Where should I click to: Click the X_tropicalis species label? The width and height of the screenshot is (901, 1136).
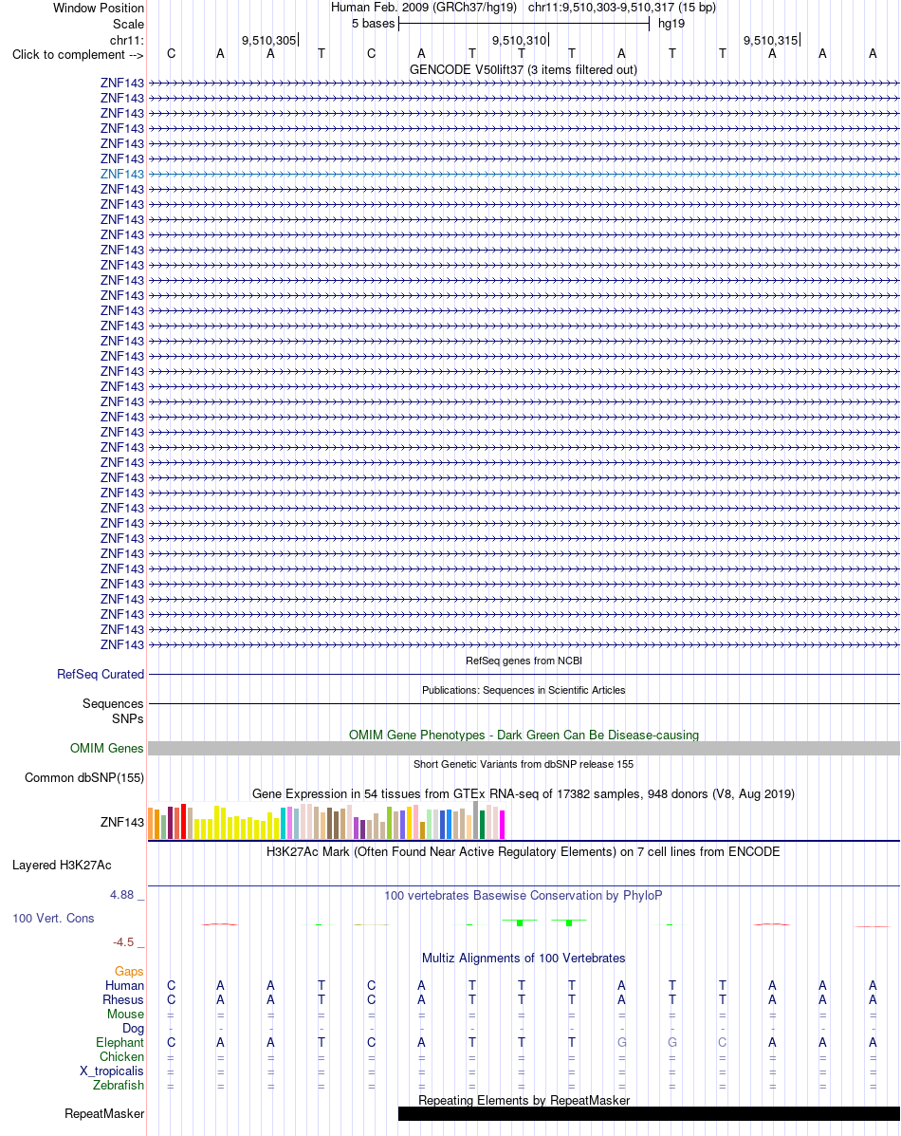[112, 1071]
